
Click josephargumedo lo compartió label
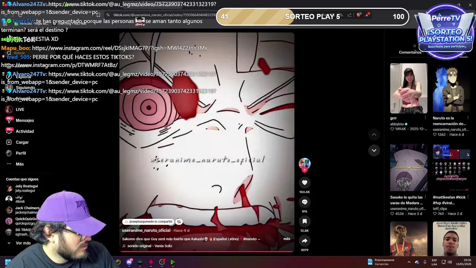coord(149,222)
